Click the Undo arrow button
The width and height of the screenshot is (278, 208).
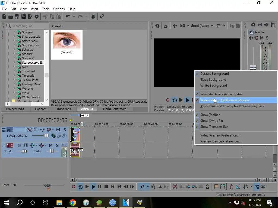[68, 17]
